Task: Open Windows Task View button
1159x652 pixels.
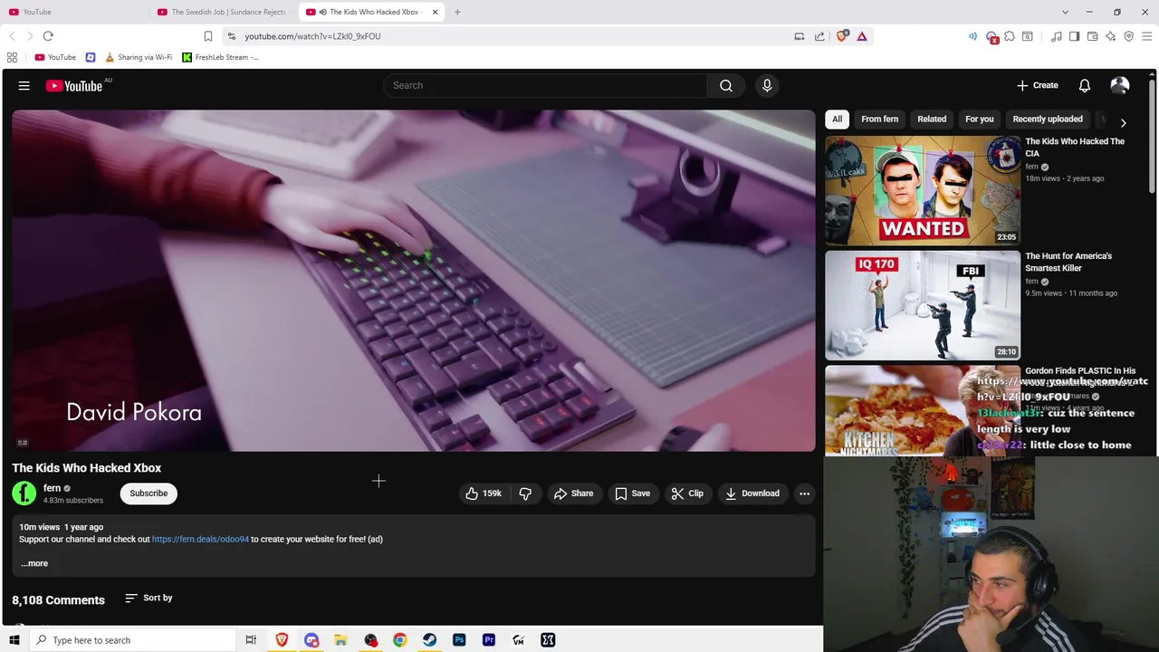Action: (x=251, y=640)
